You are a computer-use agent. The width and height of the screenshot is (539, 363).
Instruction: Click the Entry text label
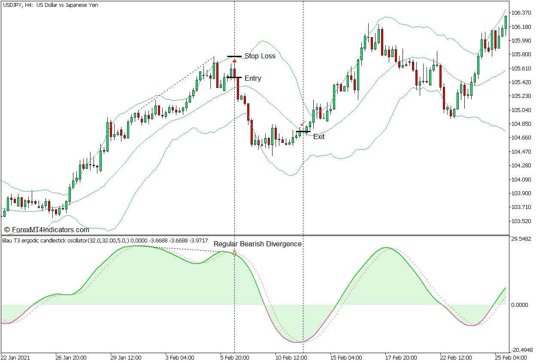click(252, 78)
